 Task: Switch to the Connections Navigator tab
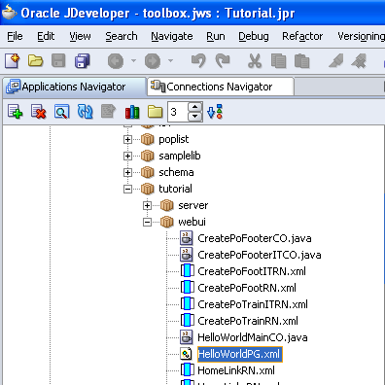pos(221,87)
